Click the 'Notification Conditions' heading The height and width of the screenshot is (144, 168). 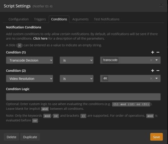click(x=23, y=27)
